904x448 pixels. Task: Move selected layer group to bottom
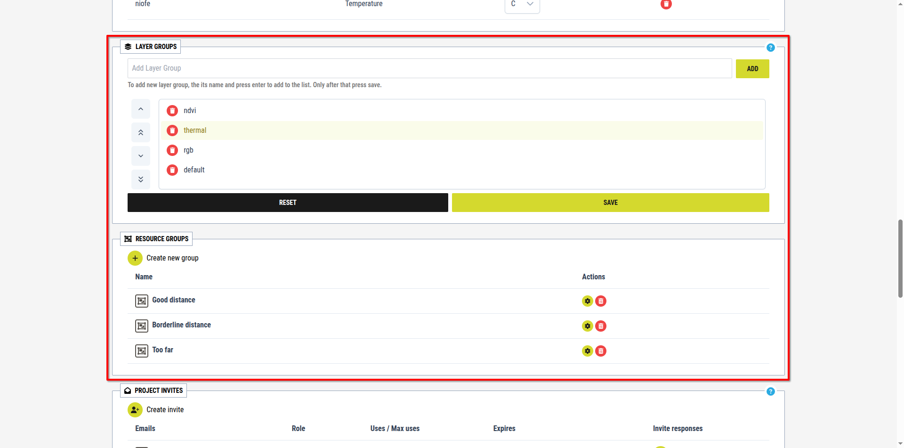coord(141,179)
